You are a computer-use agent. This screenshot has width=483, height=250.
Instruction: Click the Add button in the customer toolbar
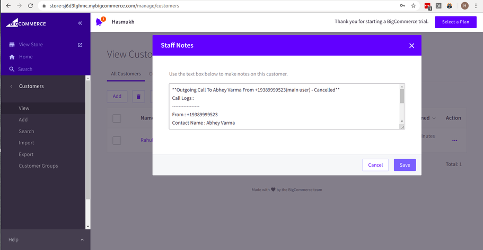(117, 97)
